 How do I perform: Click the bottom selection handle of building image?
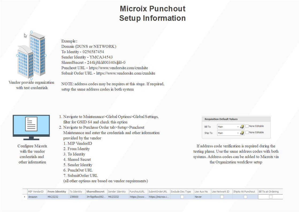[x=31, y=79]
